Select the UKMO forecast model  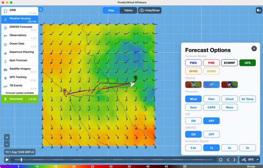tap(211, 71)
